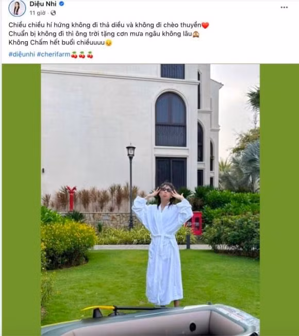Click the sad face emoji after chiềuuuu
The height and width of the screenshot is (336, 299).
pos(108,43)
